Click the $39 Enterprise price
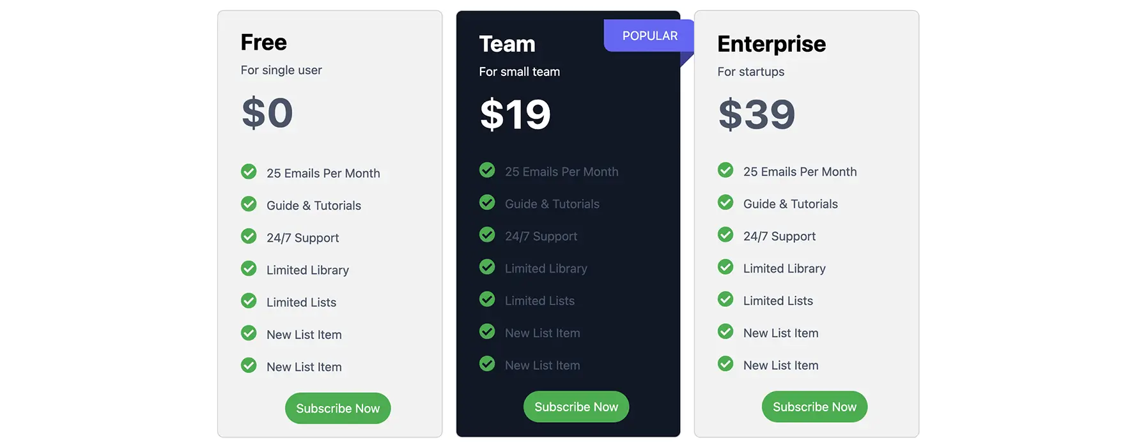This screenshot has height=447, width=1132. (x=756, y=115)
